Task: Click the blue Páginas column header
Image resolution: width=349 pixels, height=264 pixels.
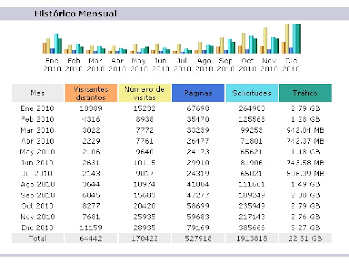Action: click(x=198, y=93)
